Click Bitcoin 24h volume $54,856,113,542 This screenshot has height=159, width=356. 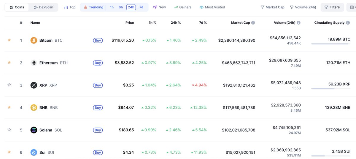[285, 38]
